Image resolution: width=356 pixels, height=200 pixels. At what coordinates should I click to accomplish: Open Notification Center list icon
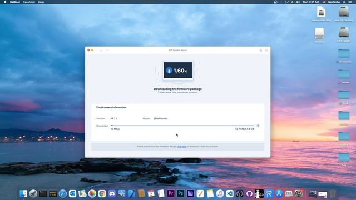350,2
